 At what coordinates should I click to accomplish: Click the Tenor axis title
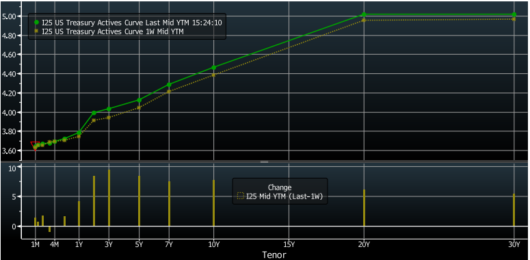[274, 255]
